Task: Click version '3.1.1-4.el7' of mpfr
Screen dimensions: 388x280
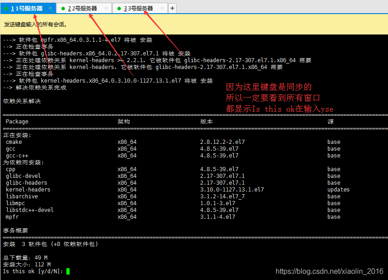Action: coord(217,217)
